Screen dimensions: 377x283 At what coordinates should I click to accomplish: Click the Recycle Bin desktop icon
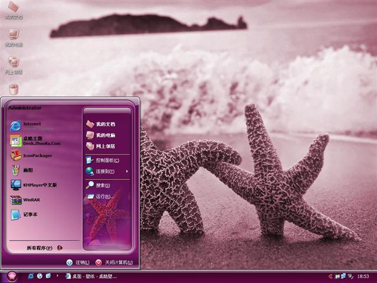point(14,89)
